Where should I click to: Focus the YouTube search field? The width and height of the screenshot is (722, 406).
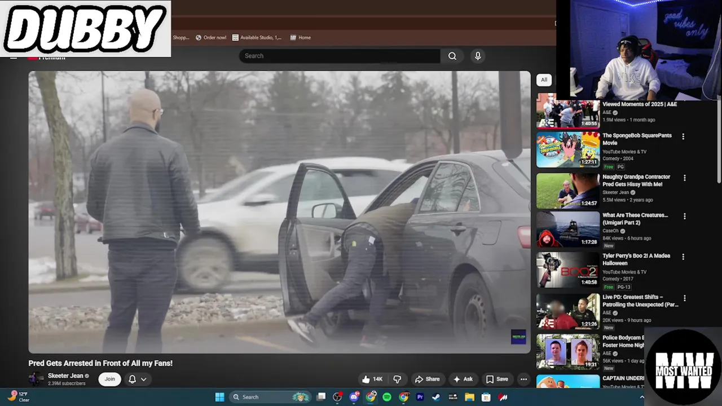tap(340, 56)
